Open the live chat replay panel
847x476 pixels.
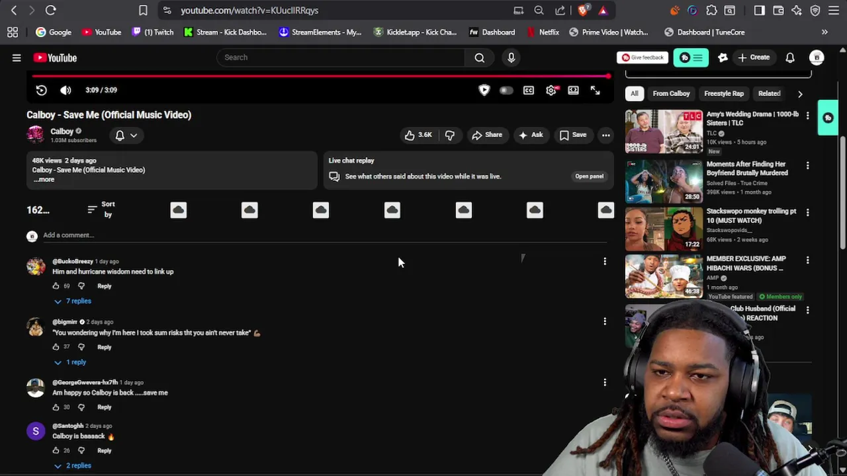pyautogui.click(x=589, y=177)
